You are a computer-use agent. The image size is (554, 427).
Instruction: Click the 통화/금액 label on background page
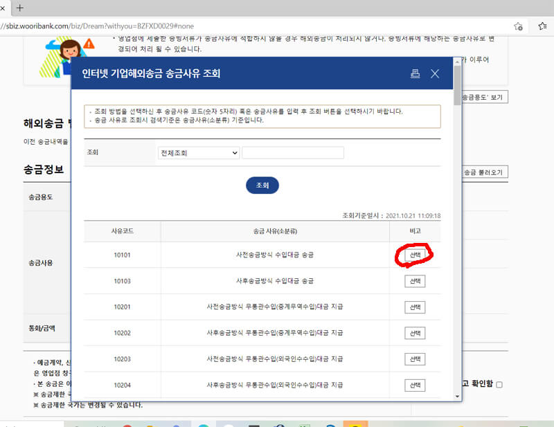pos(42,328)
